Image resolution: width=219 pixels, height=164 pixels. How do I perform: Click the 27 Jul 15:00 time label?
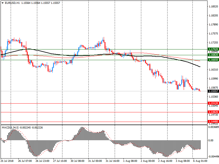60,161
